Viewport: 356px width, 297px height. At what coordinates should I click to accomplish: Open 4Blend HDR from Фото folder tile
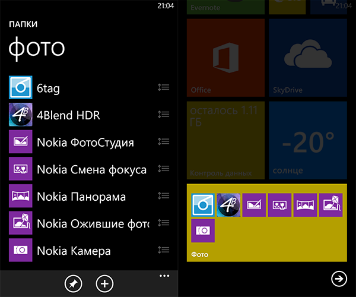pyautogui.click(x=228, y=205)
